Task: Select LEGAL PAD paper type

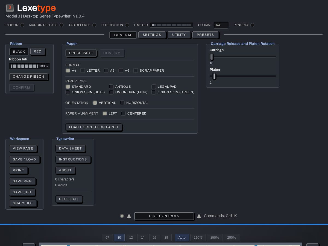Action: tap(154, 87)
